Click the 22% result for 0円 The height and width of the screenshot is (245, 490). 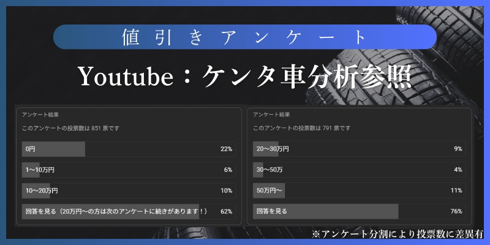[x=226, y=149]
